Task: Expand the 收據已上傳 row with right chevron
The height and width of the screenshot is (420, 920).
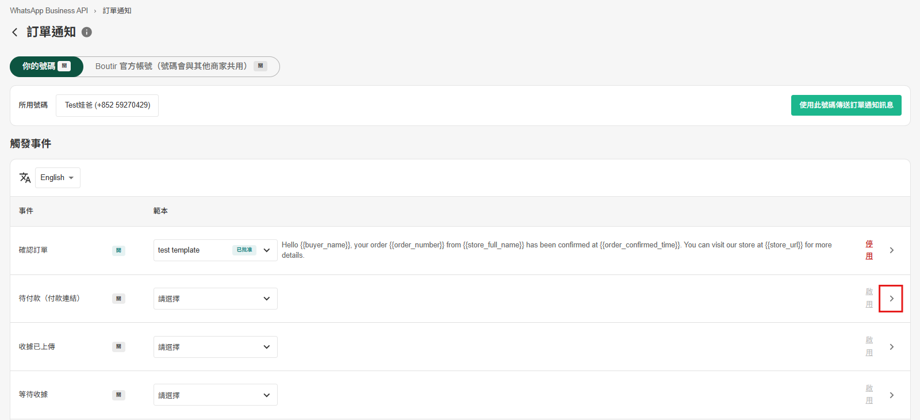Action: click(x=892, y=347)
